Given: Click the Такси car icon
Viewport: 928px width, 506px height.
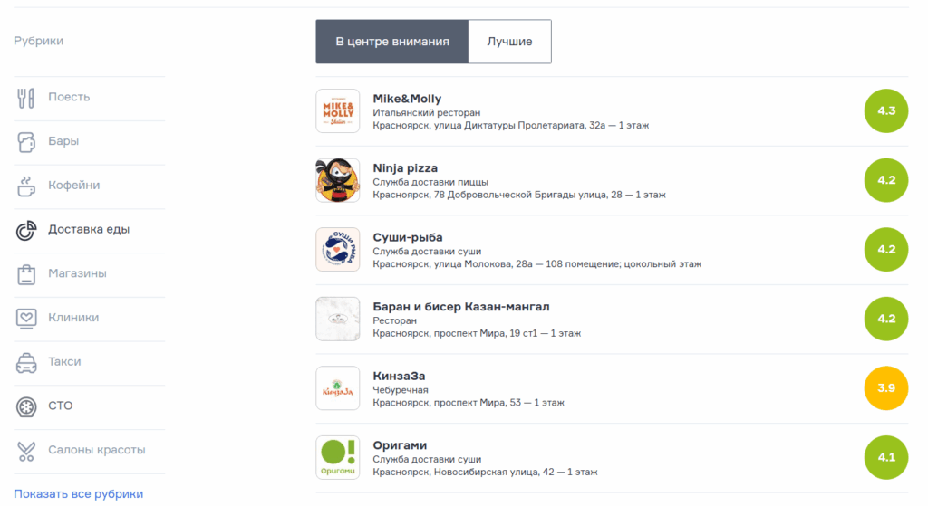Looking at the screenshot, I should click(26, 362).
